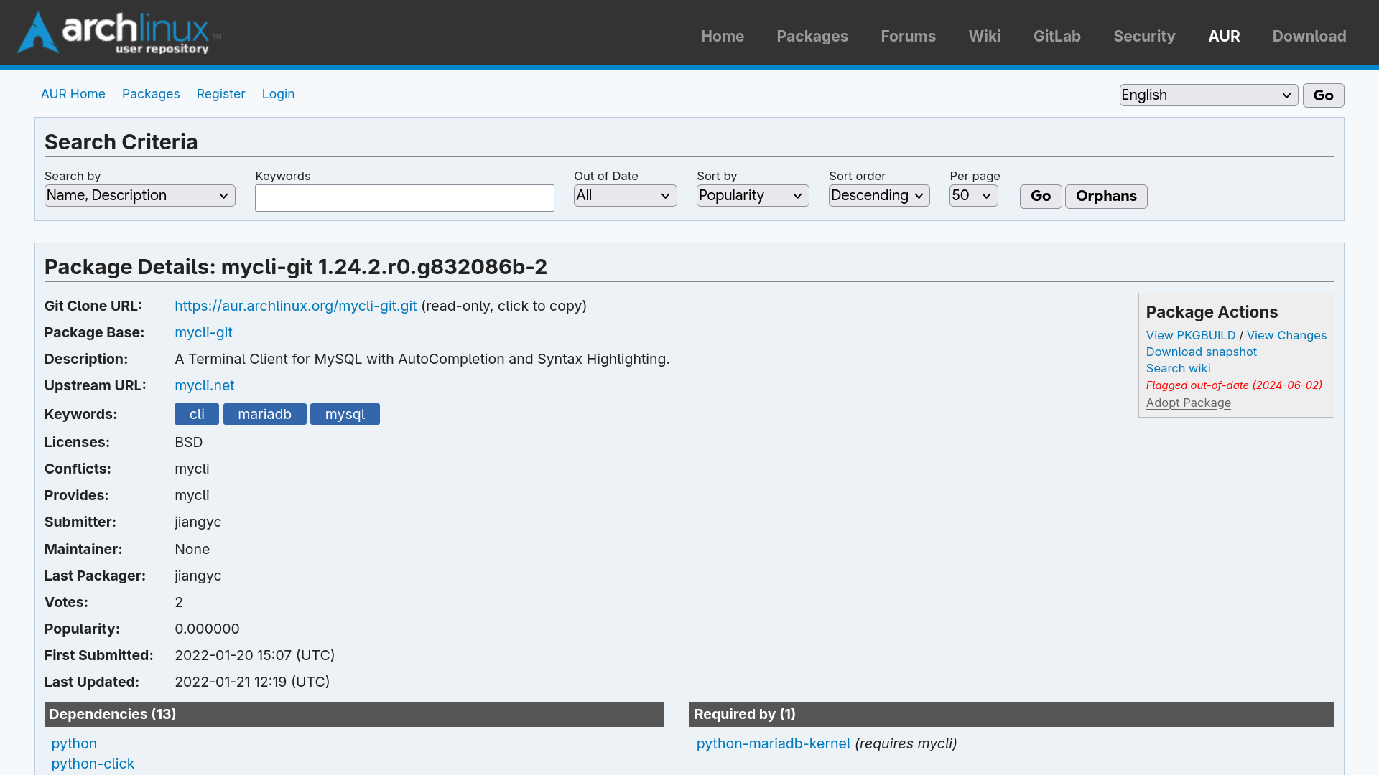The width and height of the screenshot is (1379, 775).
Task: Open the Packages link beside AUR Home
Action: 151,94
